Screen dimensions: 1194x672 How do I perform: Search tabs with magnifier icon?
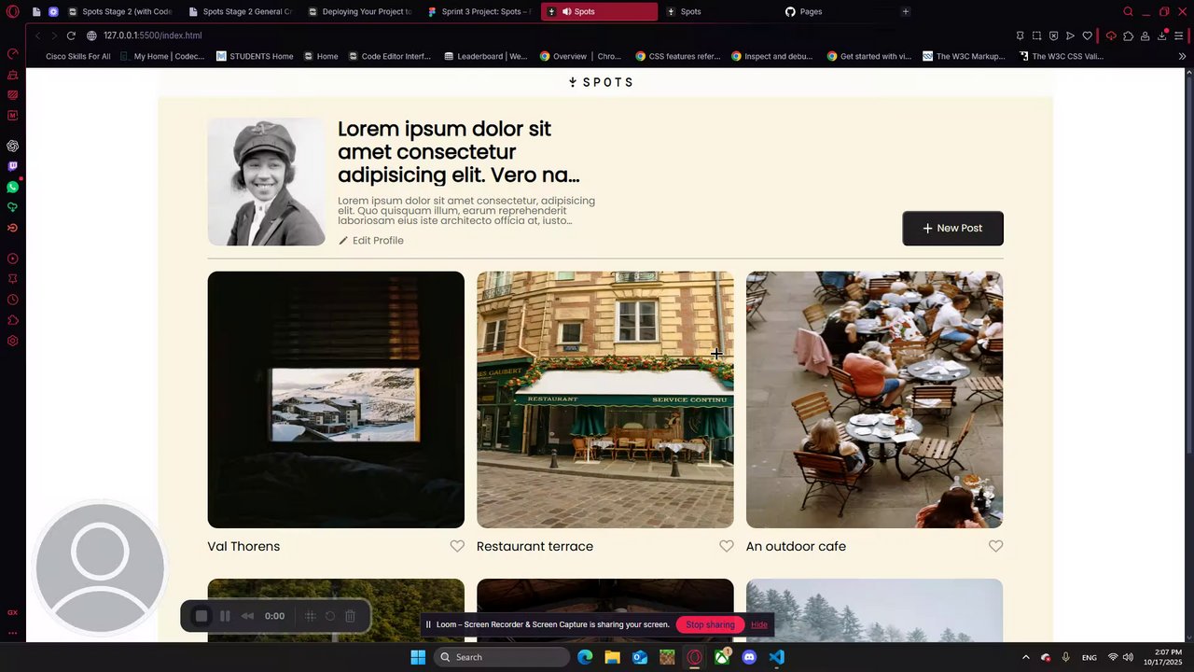point(1128,11)
